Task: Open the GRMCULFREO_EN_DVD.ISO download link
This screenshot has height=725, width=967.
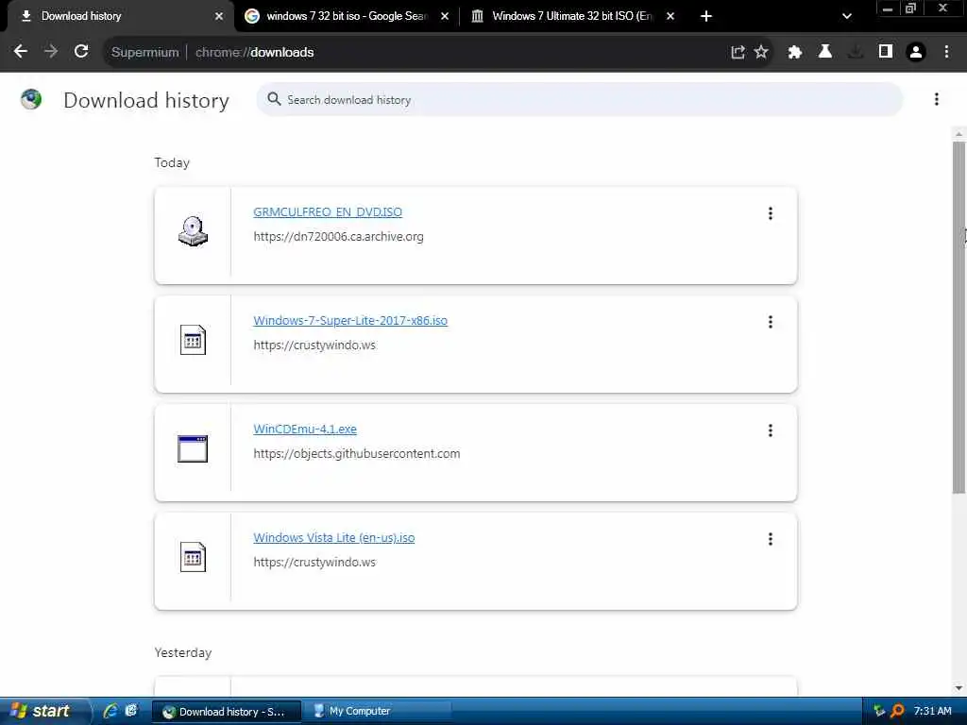Action: [328, 212]
